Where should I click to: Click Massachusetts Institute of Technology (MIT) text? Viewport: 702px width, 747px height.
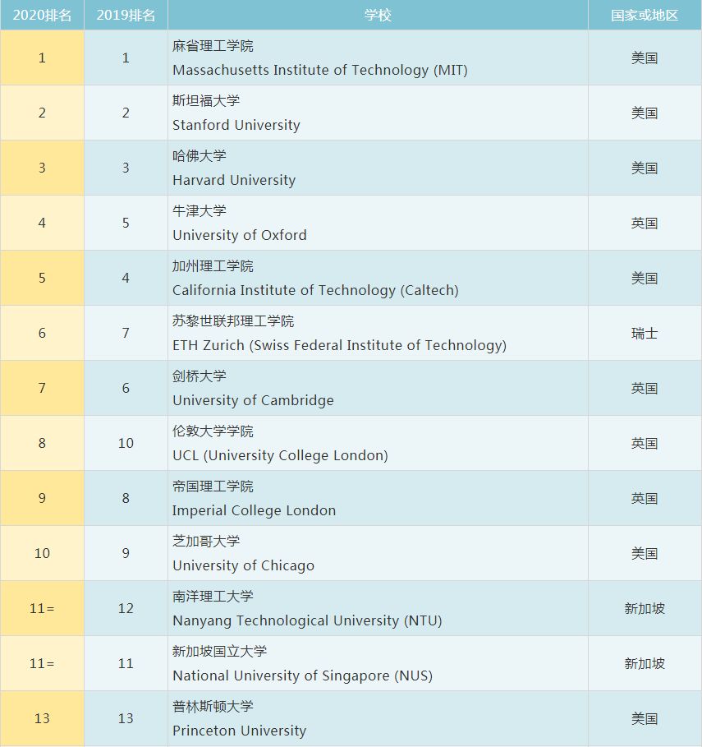tap(320, 70)
